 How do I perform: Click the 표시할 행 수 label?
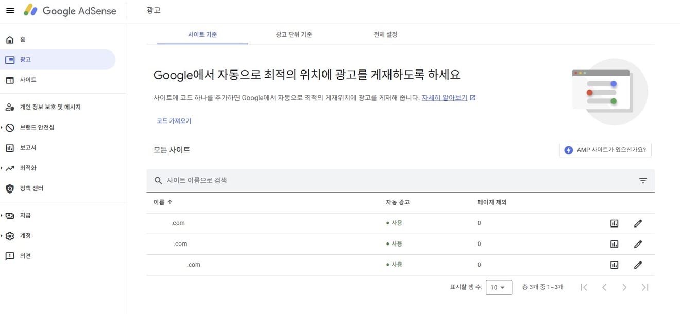(466, 287)
